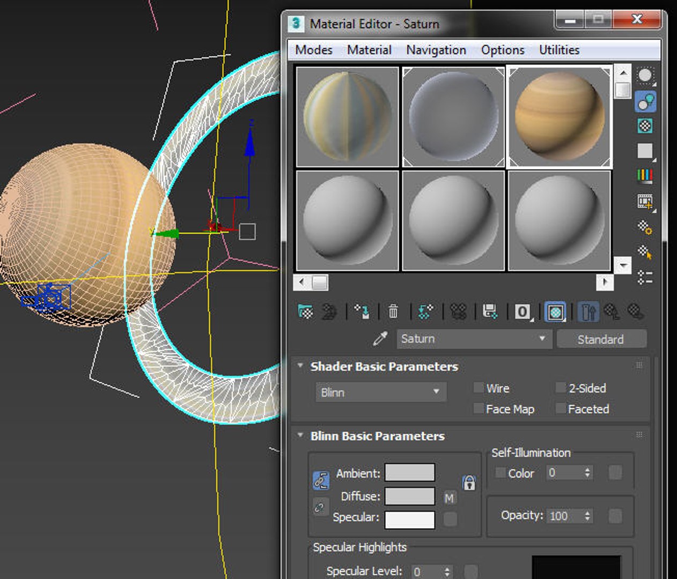This screenshot has height=579, width=677.
Task: Open Material/Map Navigator icon
Action: pos(645,277)
